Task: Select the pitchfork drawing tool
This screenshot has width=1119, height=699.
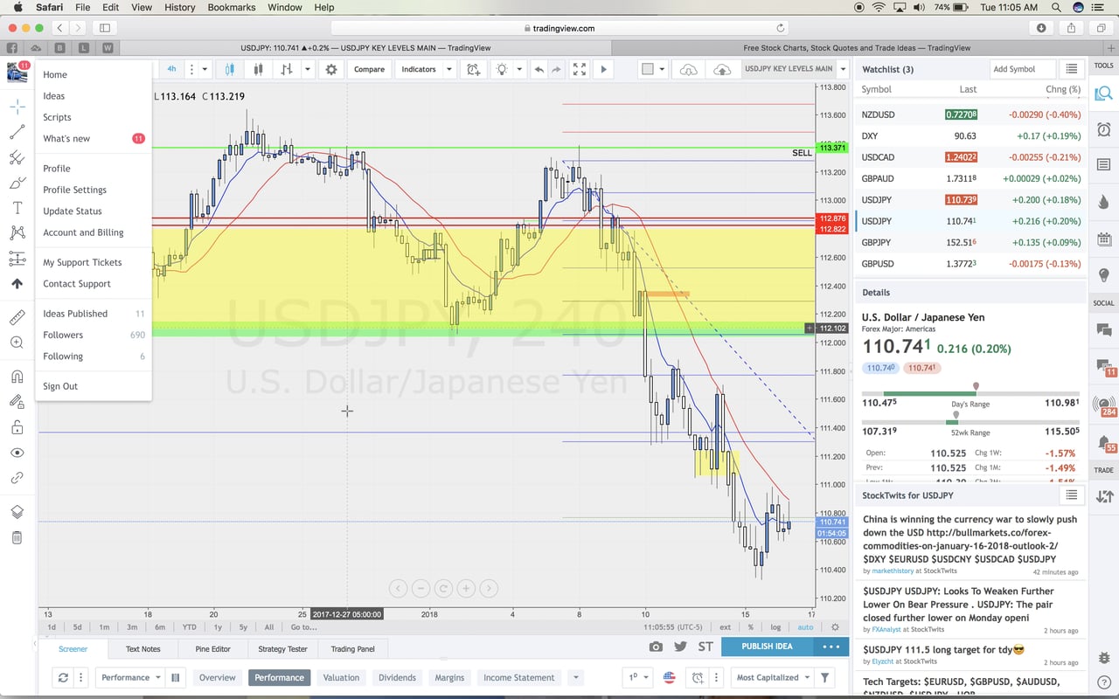Action: click(x=17, y=157)
